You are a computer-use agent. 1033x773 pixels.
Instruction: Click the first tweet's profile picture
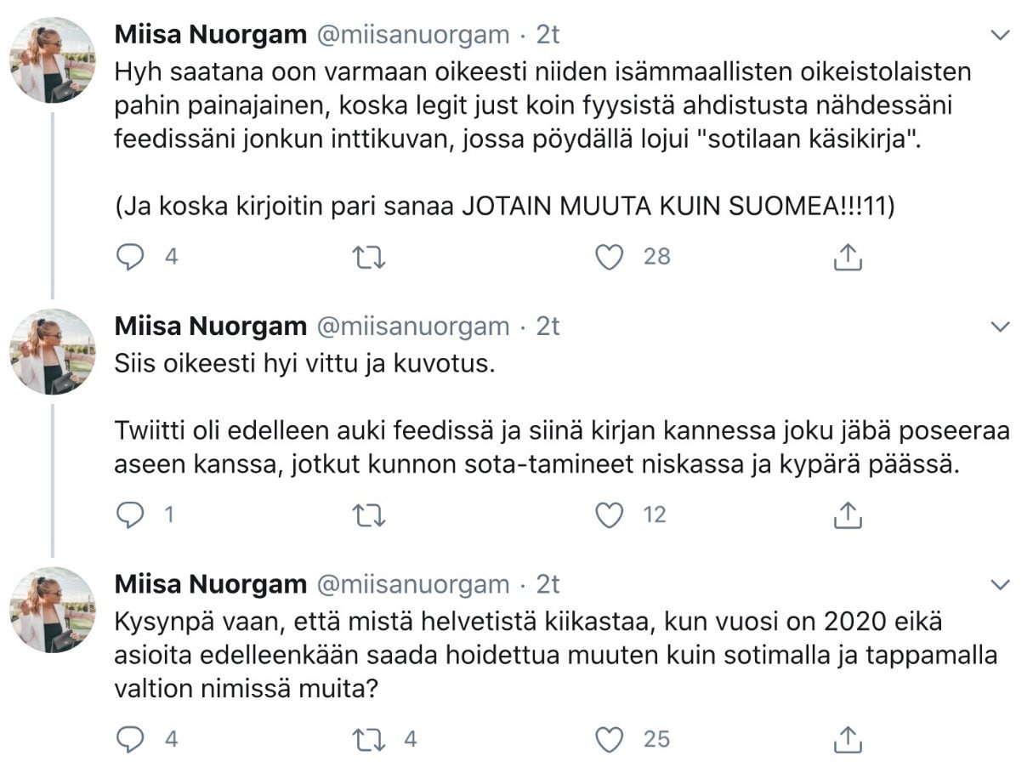[53, 60]
